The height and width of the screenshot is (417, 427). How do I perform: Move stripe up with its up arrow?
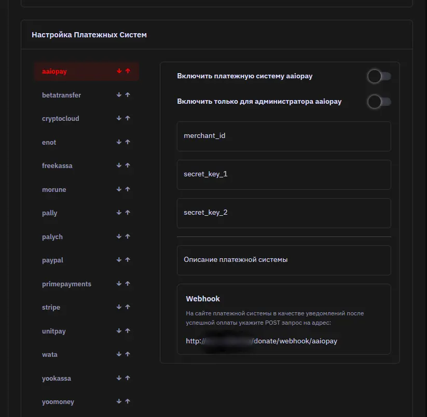[128, 307]
